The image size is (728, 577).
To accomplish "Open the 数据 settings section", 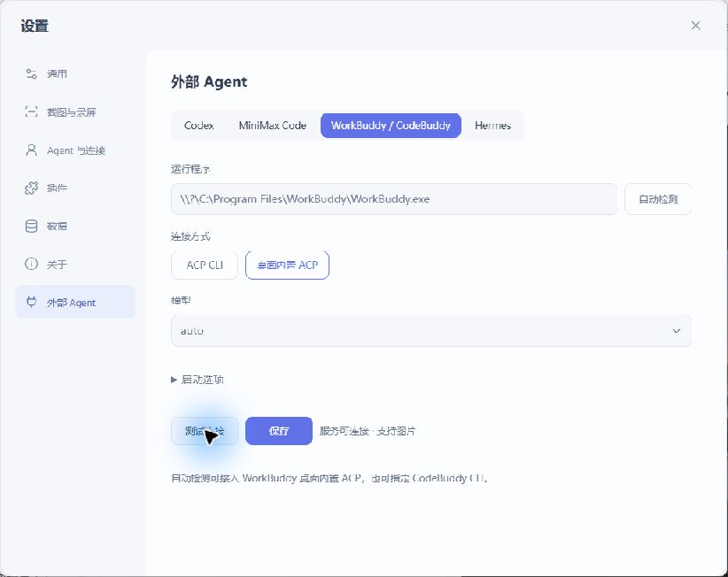I will click(75, 226).
